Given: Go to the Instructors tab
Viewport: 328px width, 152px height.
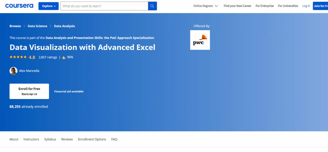Looking at the screenshot, I should (x=31, y=139).
